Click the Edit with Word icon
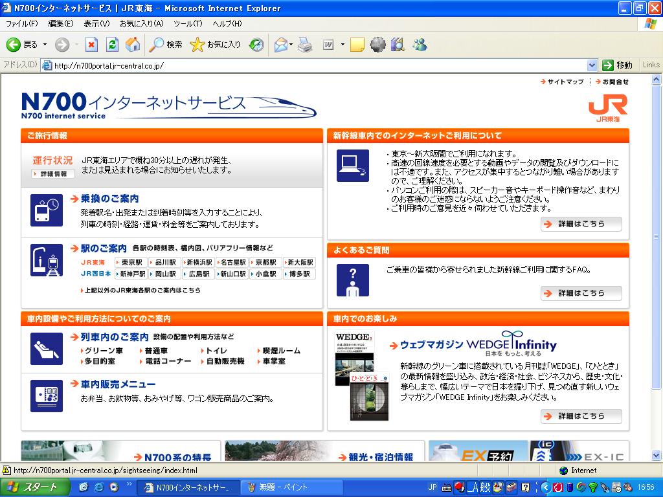This screenshot has height=497, width=663. (x=328, y=45)
